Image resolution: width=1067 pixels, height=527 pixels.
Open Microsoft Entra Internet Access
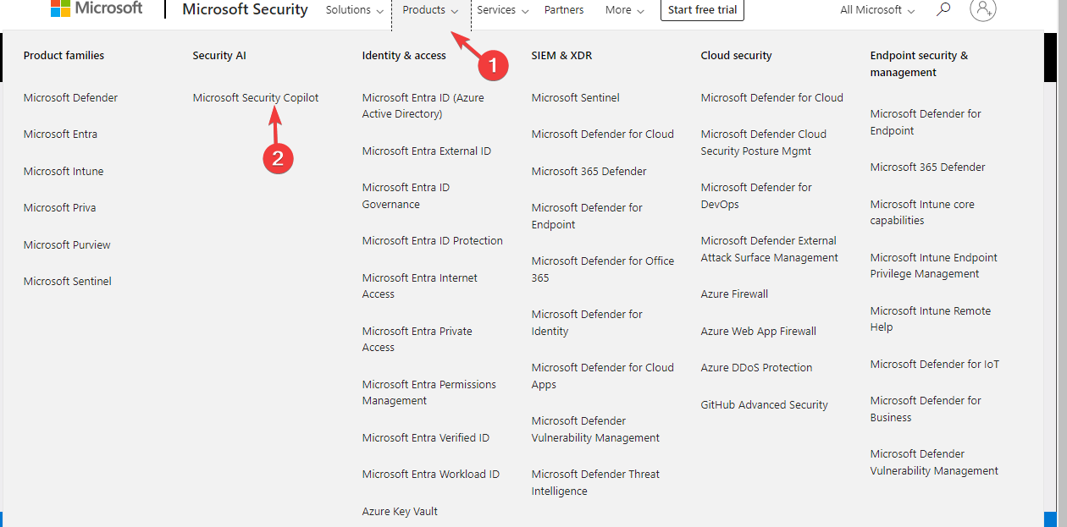click(x=420, y=286)
